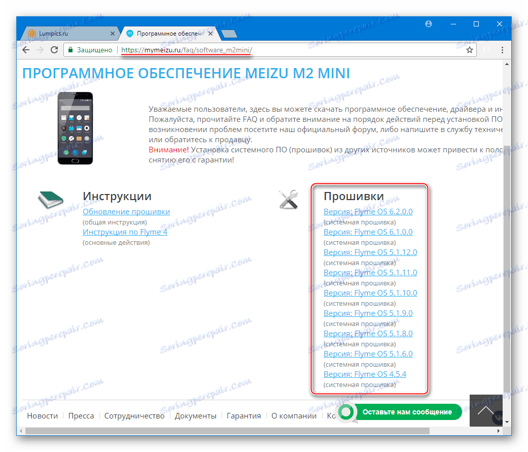Click the green book instructions icon
The width and height of the screenshot is (528, 452).
pos(51,200)
